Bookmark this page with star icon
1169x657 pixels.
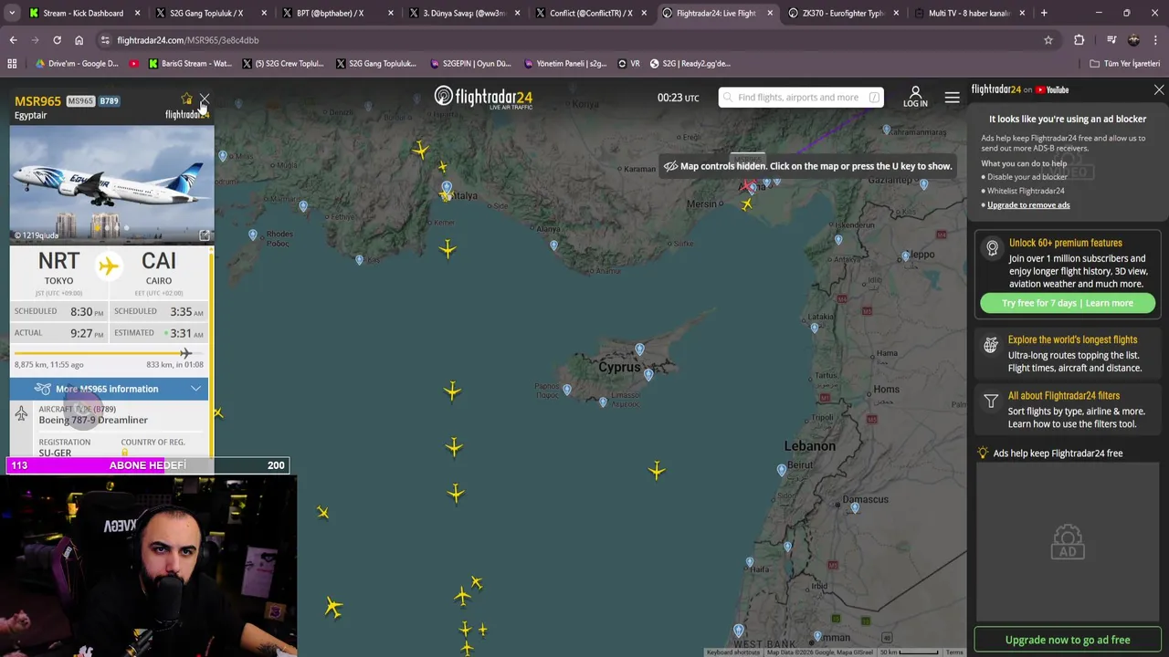coord(1048,40)
